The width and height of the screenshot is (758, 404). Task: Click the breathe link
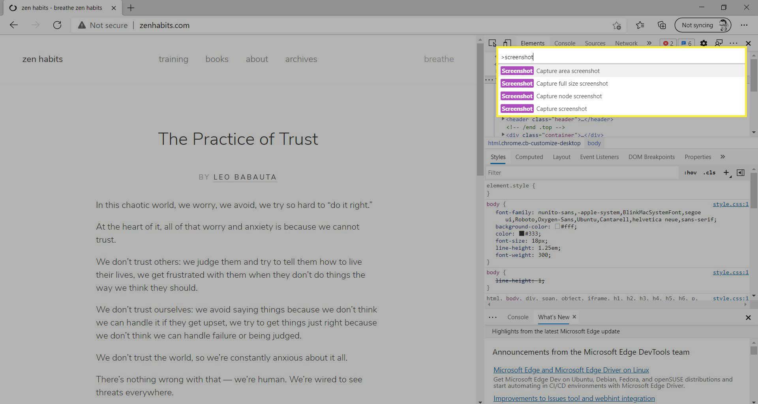439,59
